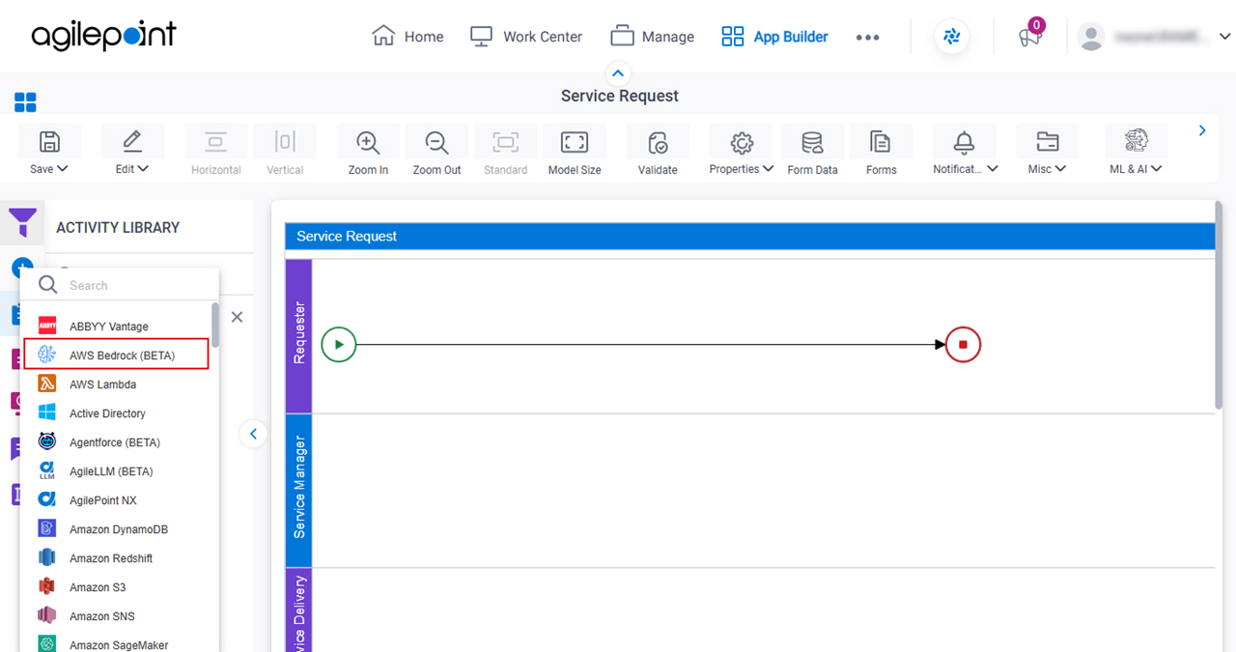Click the activity Search field
Image resolution: width=1236 pixels, height=652 pixels.
click(x=120, y=286)
